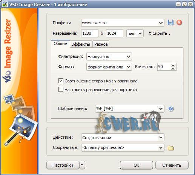Click the Отменить button
This screenshot has height=175, width=195.
[172, 165]
